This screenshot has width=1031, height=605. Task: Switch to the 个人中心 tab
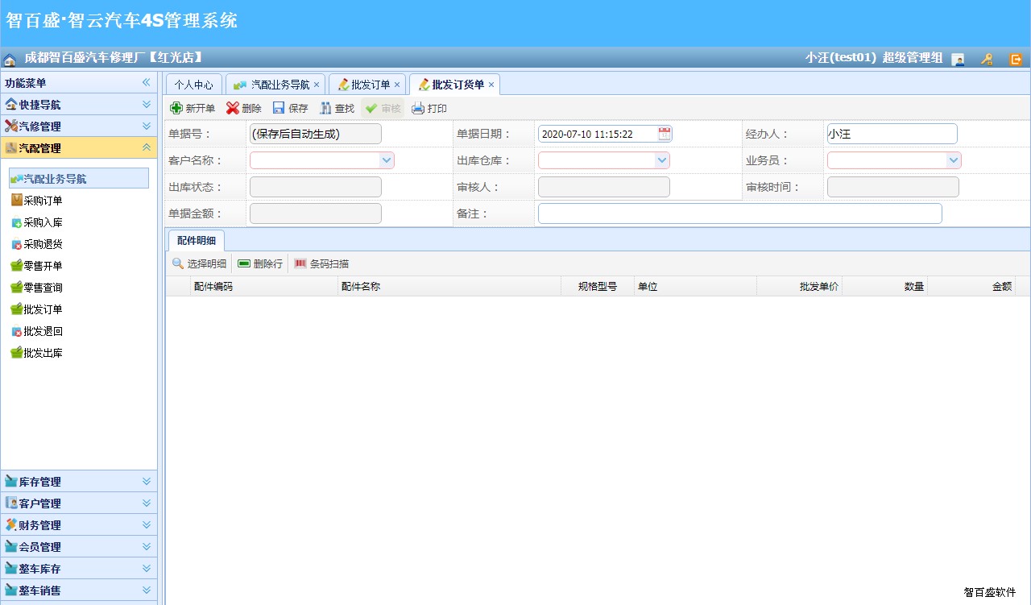coord(194,85)
